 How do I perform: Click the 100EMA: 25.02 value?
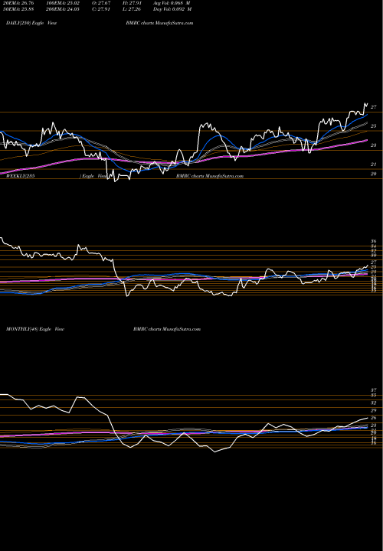tap(64, 3)
